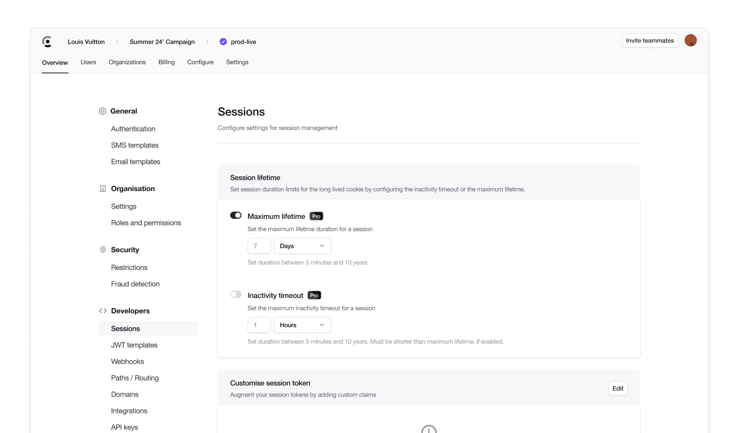Click the Session lifetime heading

coord(255,178)
